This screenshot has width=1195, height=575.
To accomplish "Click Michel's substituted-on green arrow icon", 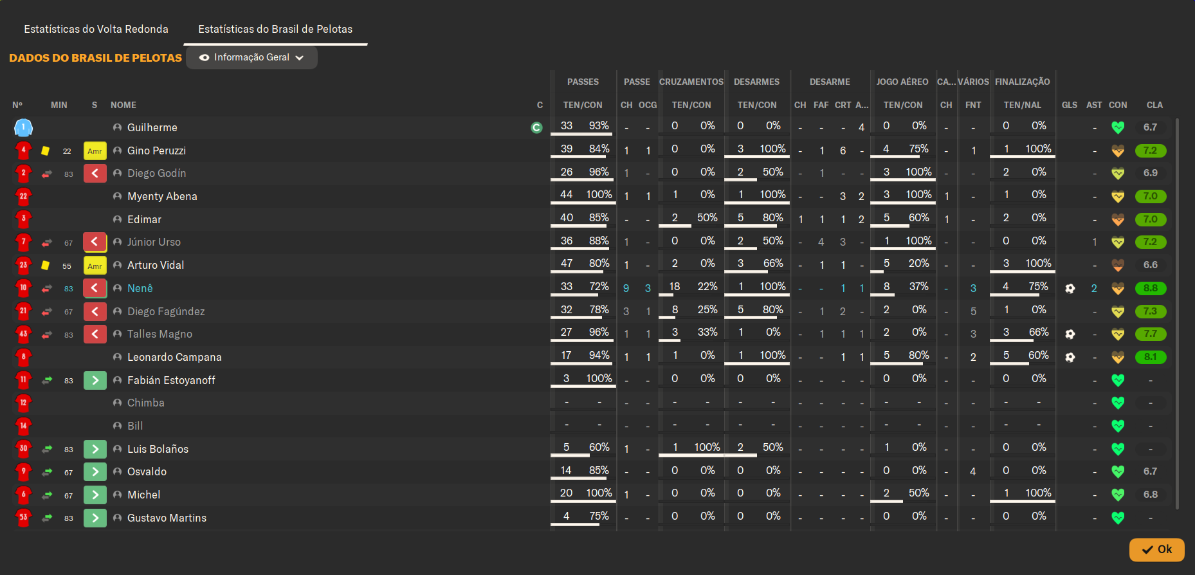I will 95,495.
